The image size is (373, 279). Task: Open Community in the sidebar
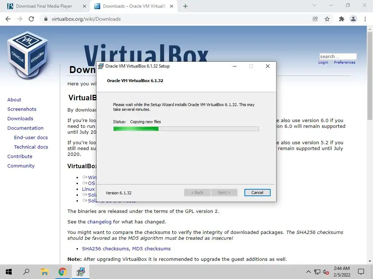21,166
